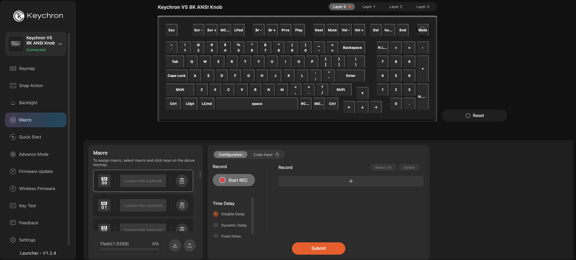Image resolution: width=576 pixels, height=260 pixels.
Task: Click the Del key on the keymap
Action: (x=376, y=30)
